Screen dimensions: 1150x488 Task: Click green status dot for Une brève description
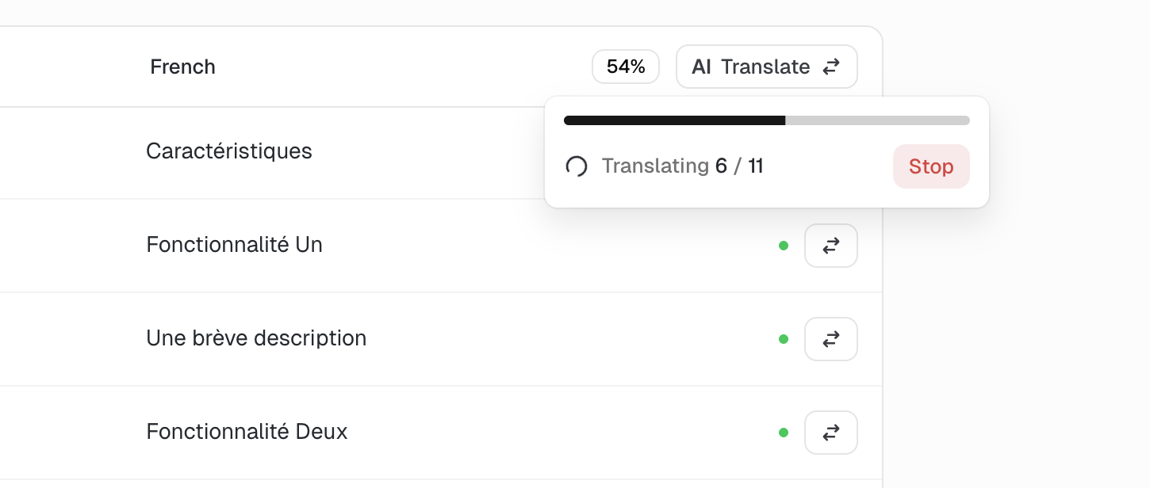click(784, 339)
